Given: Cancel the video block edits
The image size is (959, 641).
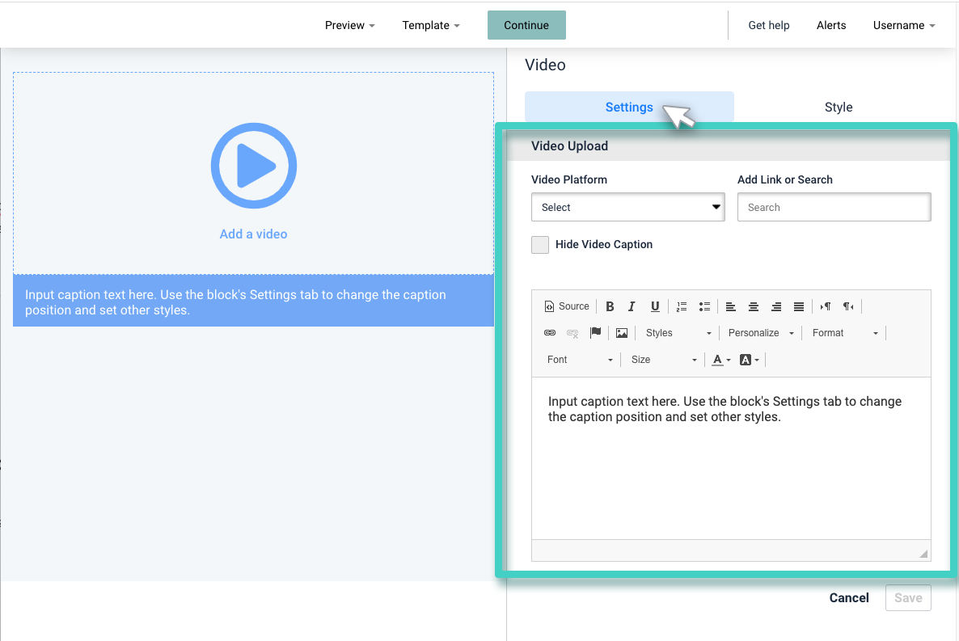Looking at the screenshot, I should pyautogui.click(x=849, y=597).
